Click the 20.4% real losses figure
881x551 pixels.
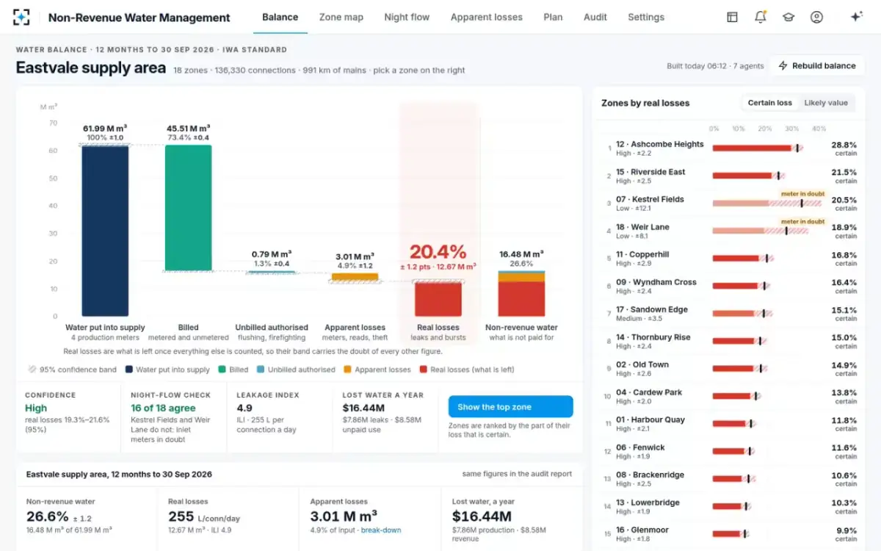coord(438,252)
